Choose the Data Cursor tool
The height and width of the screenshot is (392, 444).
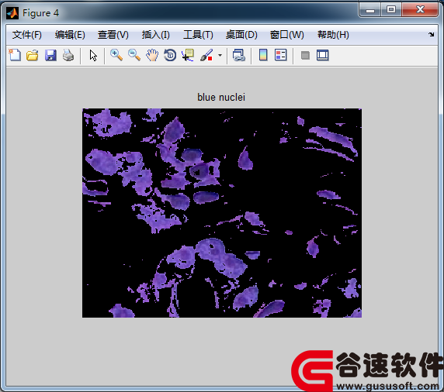click(188, 55)
